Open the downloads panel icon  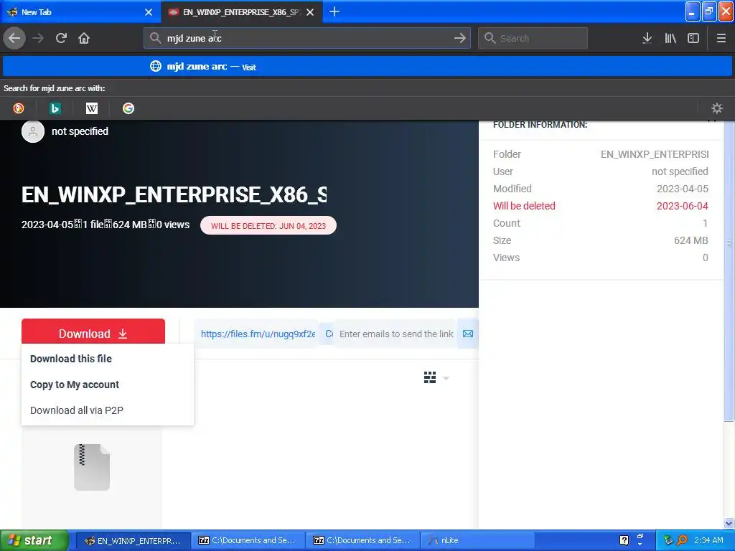pos(647,38)
